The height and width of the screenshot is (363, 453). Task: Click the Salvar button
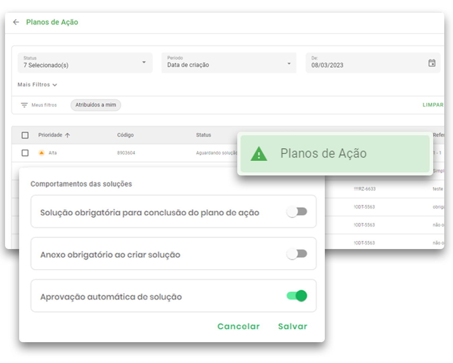(292, 326)
